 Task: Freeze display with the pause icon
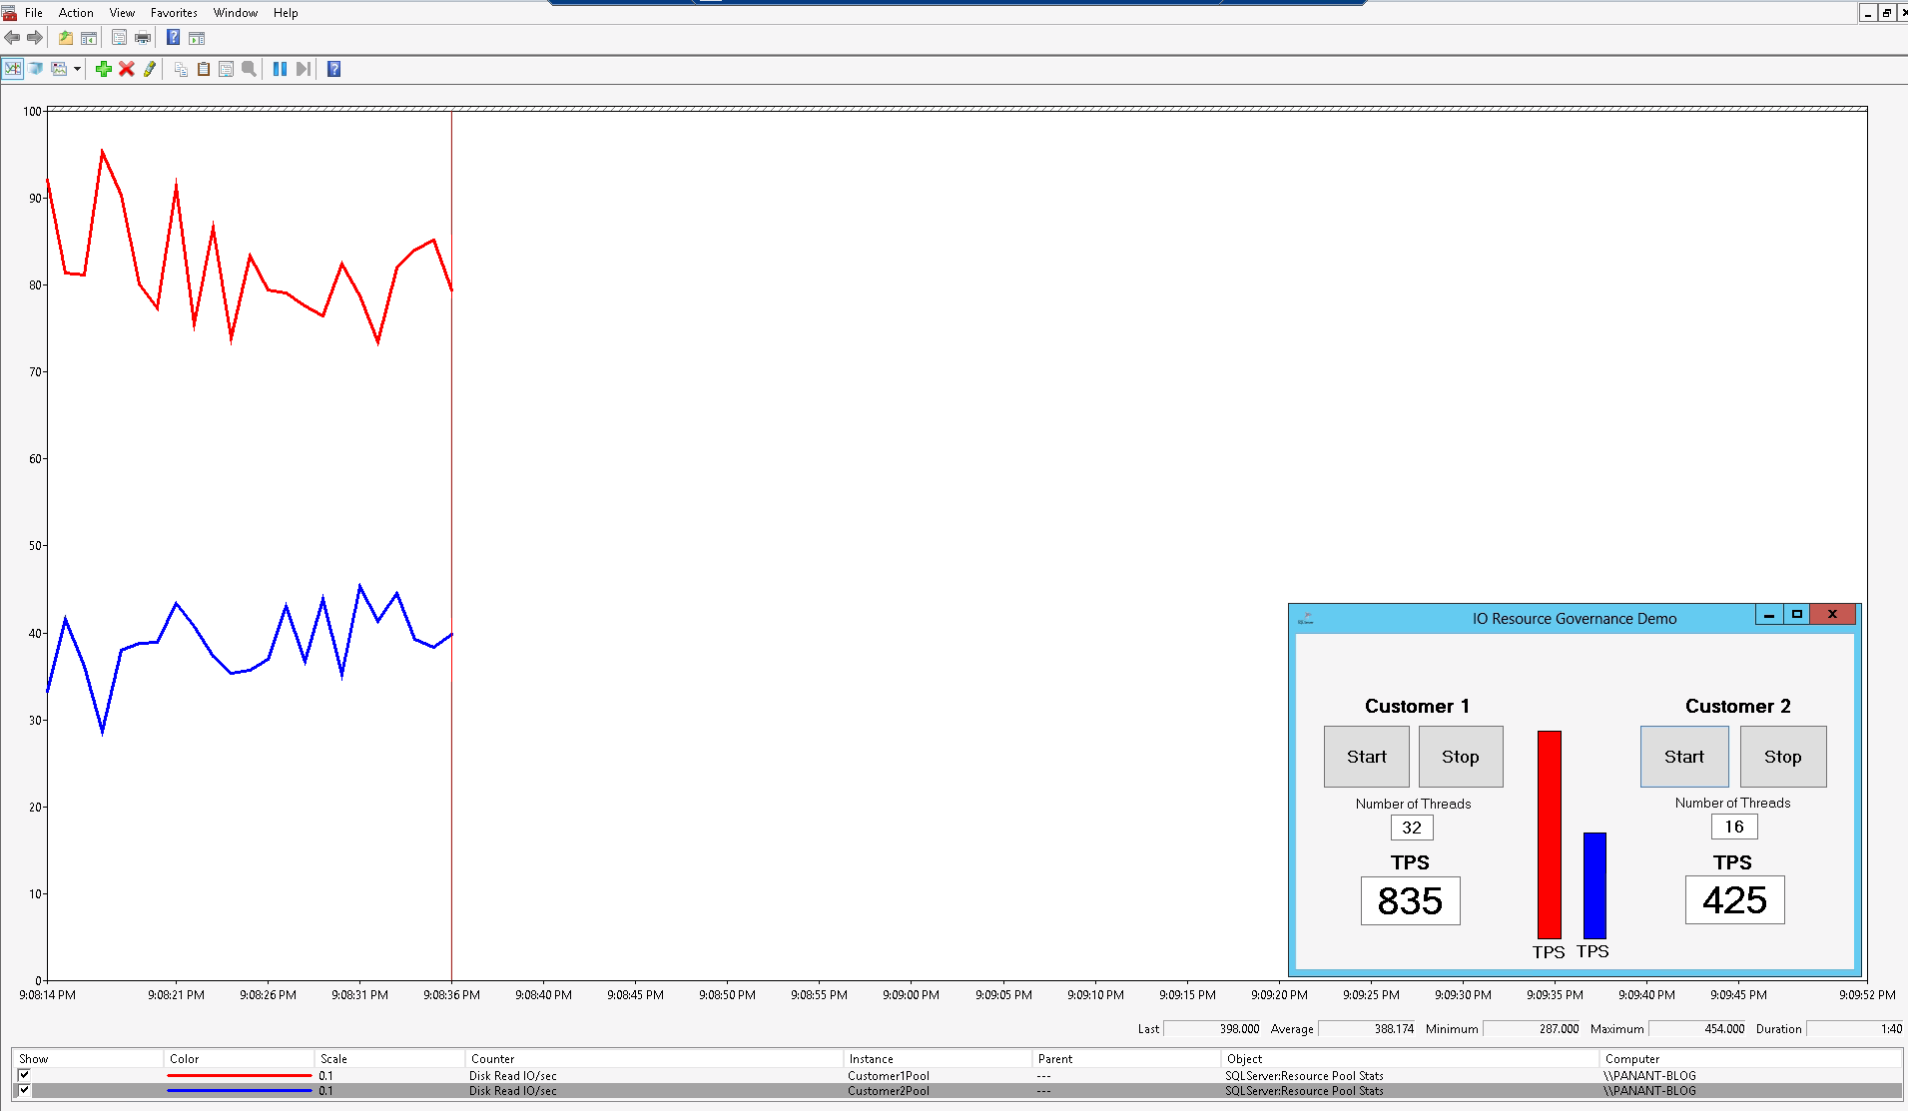[280, 69]
